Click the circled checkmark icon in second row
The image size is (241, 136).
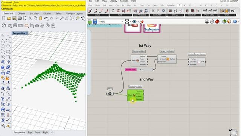(4, 25)
